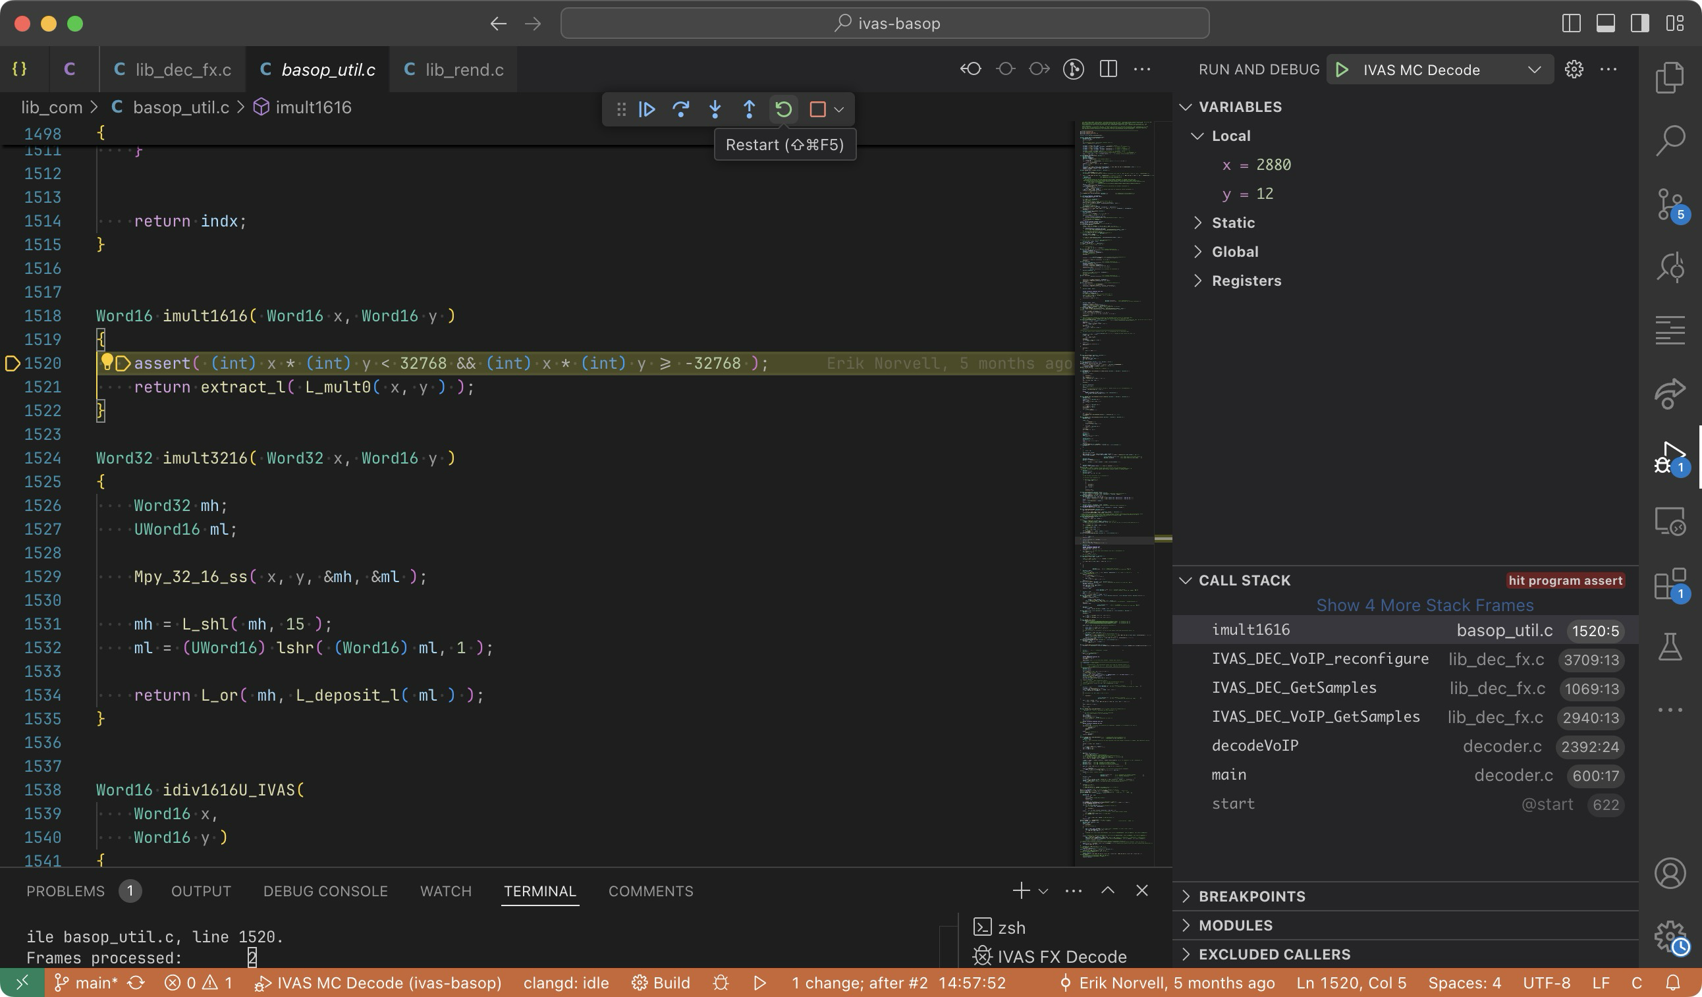The image size is (1702, 997).
Task: Click the Continue debug button
Action: click(x=646, y=109)
